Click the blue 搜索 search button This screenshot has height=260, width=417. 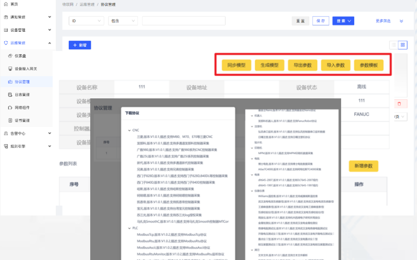pyautogui.click(x=343, y=21)
